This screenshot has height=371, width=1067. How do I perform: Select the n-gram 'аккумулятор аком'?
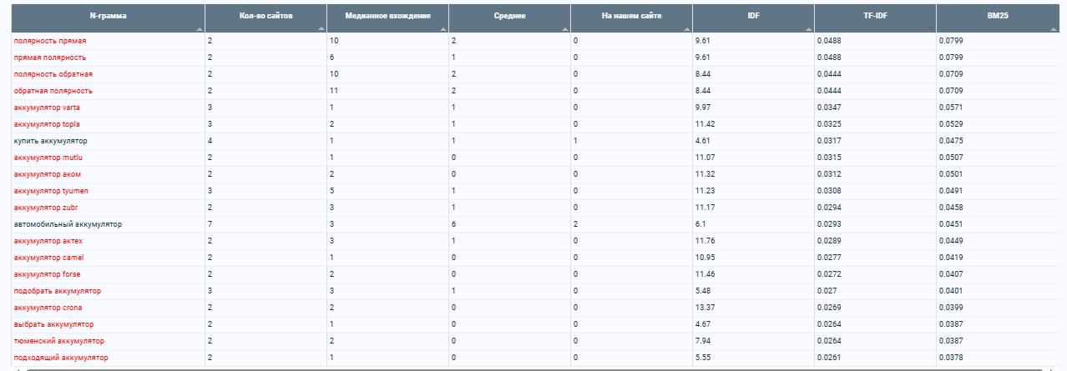(x=48, y=174)
